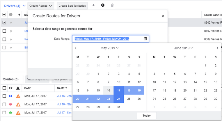The width and height of the screenshot is (222, 121).
Task: Select May 20 in the calendar
Action: click(78, 99)
